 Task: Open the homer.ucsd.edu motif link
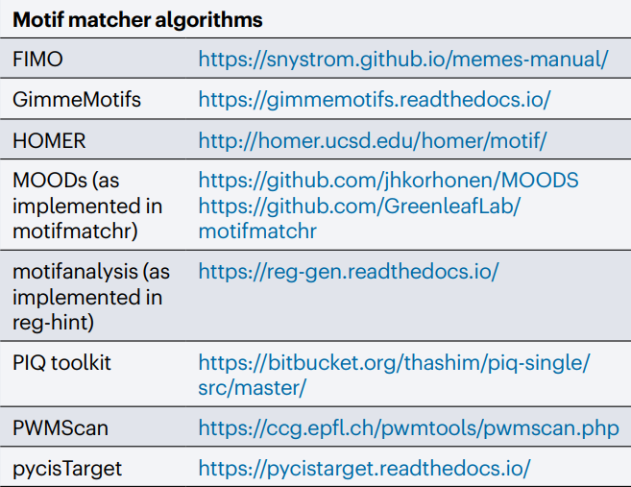[373, 141]
